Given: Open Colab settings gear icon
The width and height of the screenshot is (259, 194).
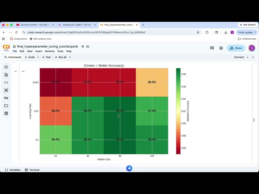Looking at the screenshot, I should coord(221,48).
